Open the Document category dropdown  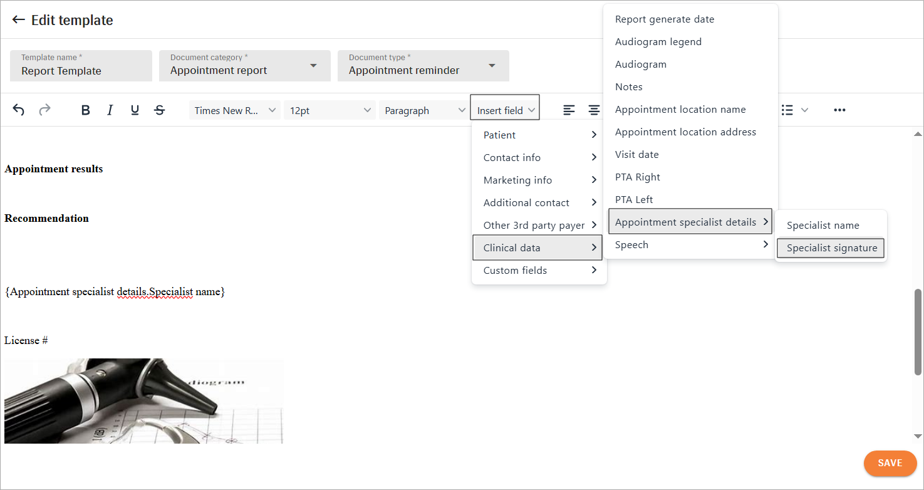pyautogui.click(x=244, y=66)
